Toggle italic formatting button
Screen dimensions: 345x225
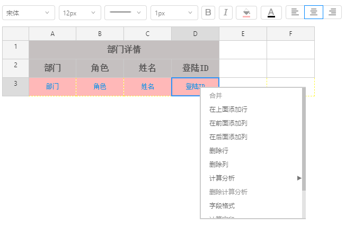pos(225,12)
